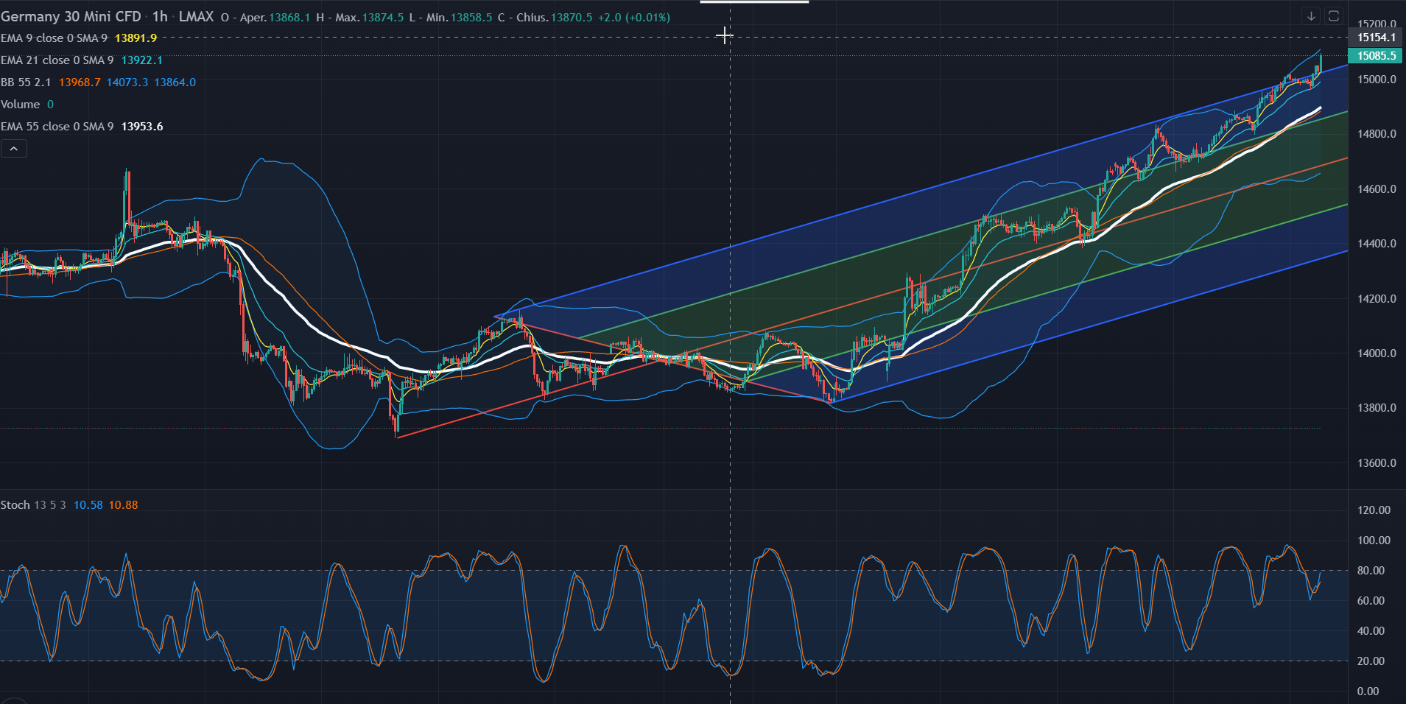Select the EMA 9 close 0 SMA 9 legend

pos(54,38)
